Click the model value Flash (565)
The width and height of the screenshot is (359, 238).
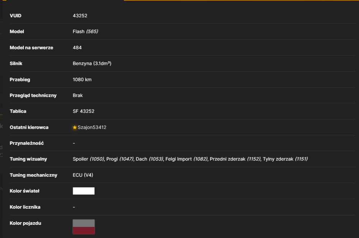[85, 32]
